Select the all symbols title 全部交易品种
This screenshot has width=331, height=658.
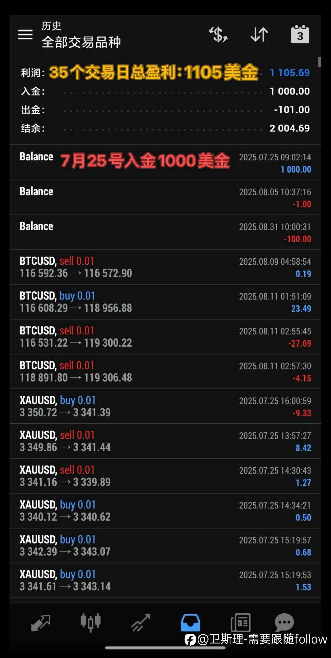coord(81,42)
